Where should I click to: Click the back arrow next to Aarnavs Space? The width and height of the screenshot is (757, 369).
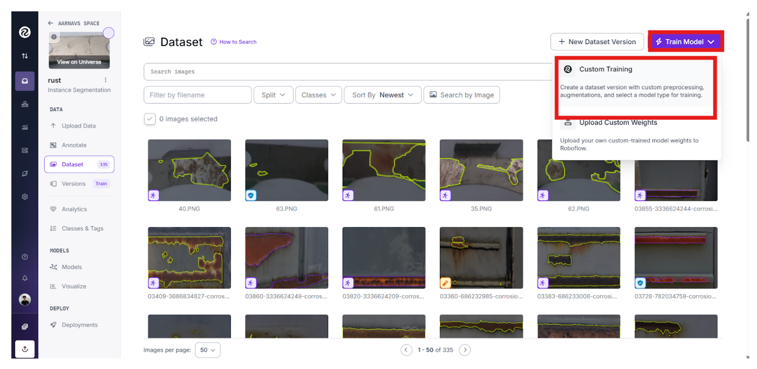pyautogui.click(x=50, y=23)
